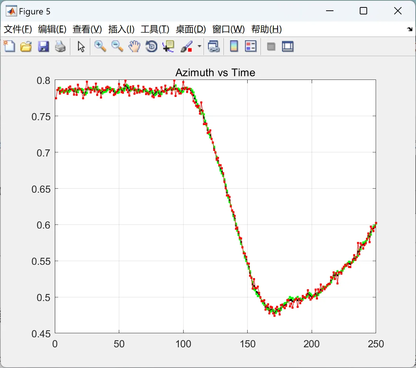
Task: Open the 文件(F) menu
Action: [x=18, y=29]
